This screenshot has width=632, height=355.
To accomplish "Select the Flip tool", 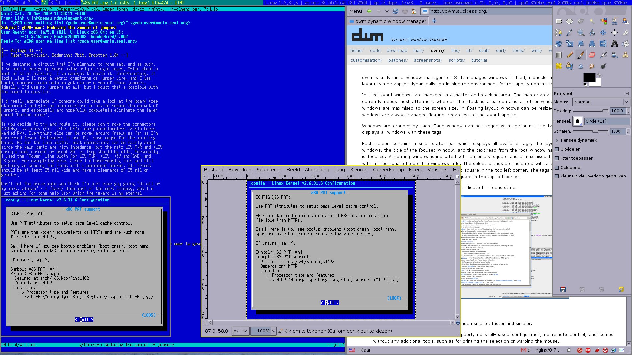I will [x=603, y=44].
